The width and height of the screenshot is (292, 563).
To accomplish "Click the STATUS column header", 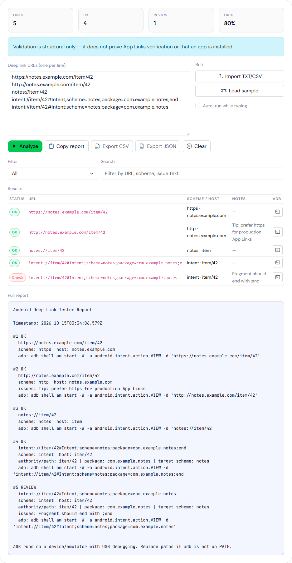I will pos(17,199).
